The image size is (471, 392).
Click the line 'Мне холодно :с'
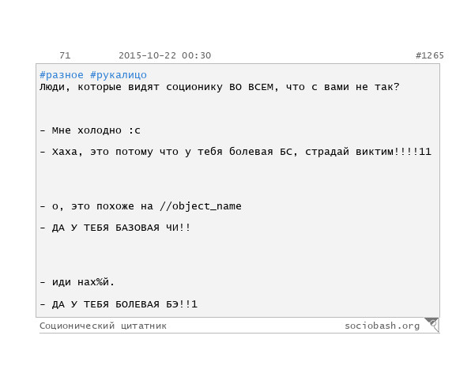pyautogui.click(x=90, y=130)
